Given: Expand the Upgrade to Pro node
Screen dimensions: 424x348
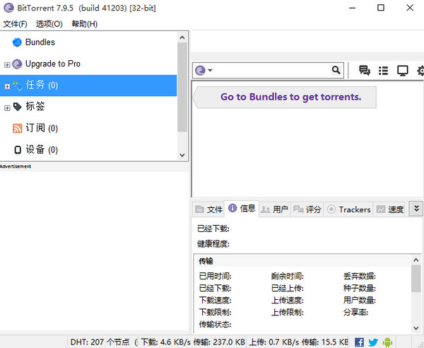Looking at the screenshot, I should click(7, 64).
